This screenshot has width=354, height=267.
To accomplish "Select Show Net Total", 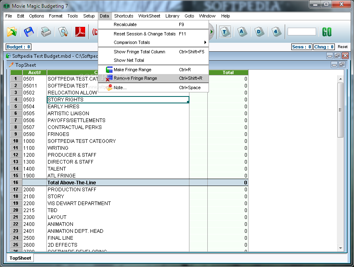I will [153, 60].
